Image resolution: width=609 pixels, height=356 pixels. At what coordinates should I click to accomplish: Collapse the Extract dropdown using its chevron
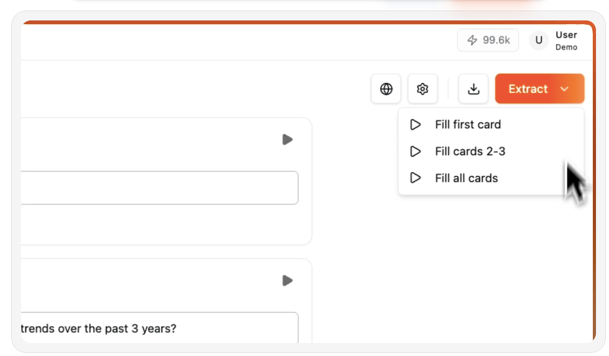tap(564, 89)
